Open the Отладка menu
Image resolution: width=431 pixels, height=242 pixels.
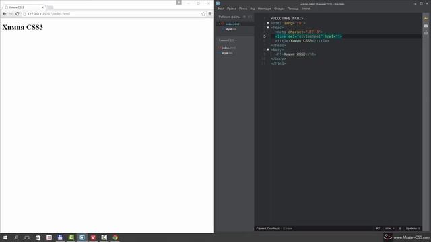(279, 9)
